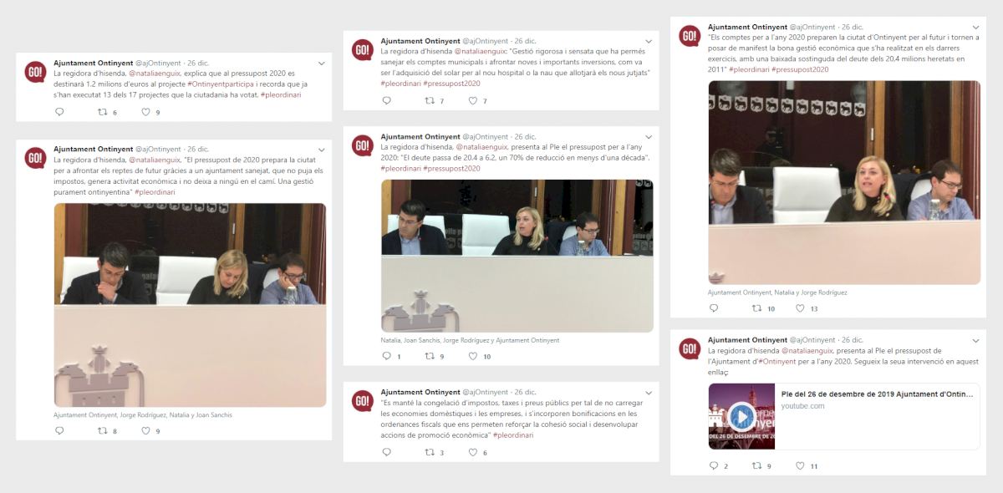This screenshot has width=1003, height=493.
Task: Retweet the '70% de reducció' tweet
Action: 431,356
